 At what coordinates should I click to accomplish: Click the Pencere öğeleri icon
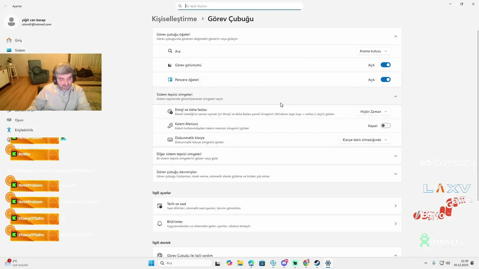coord(170,80)
